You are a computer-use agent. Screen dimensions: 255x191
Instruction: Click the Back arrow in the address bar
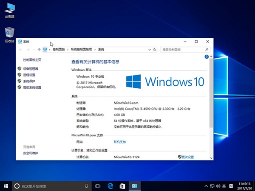click(x=21, y=50)
